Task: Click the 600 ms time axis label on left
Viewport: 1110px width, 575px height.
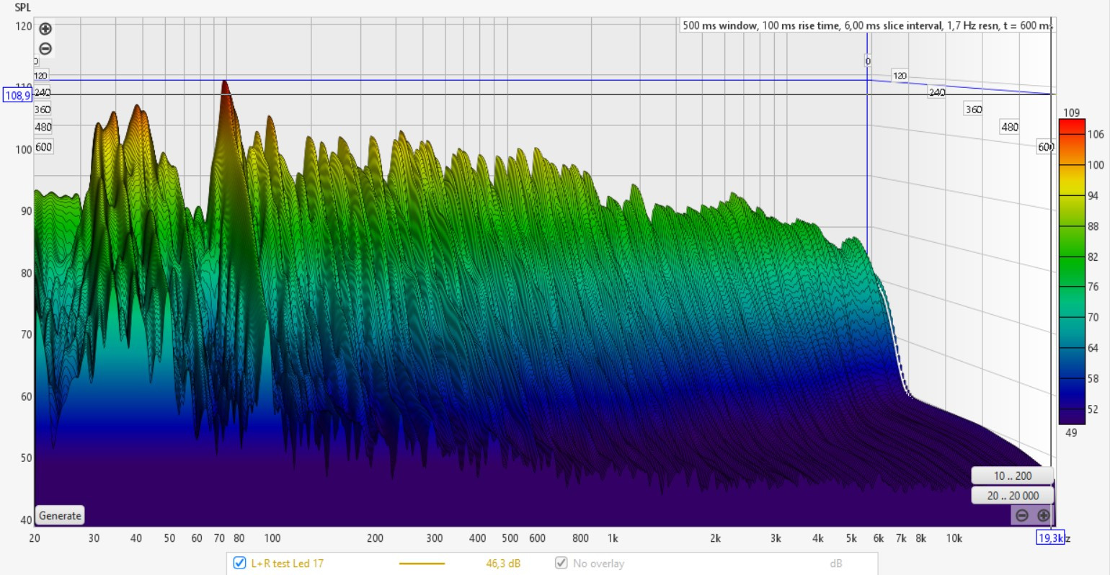Action: (x=43, y=147)
